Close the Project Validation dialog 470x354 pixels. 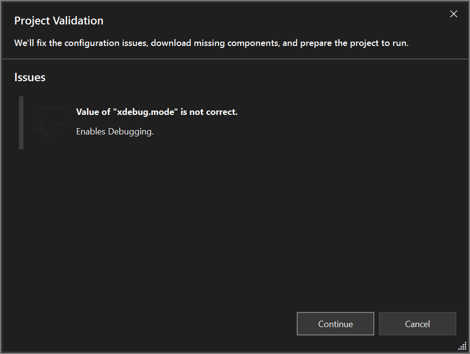(453, 14)
